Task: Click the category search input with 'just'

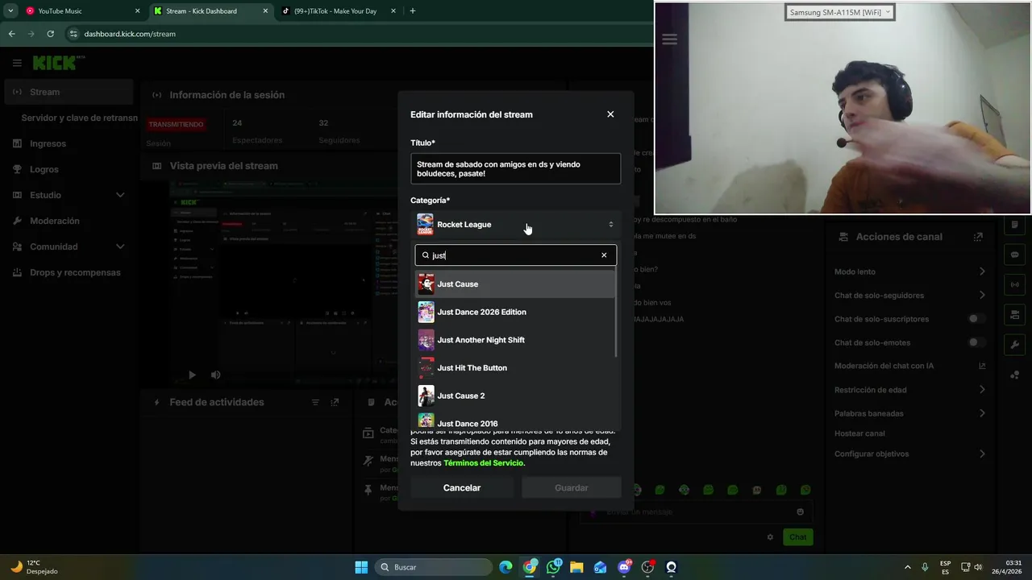Action: pyautogui.click(x=516, y=255)
